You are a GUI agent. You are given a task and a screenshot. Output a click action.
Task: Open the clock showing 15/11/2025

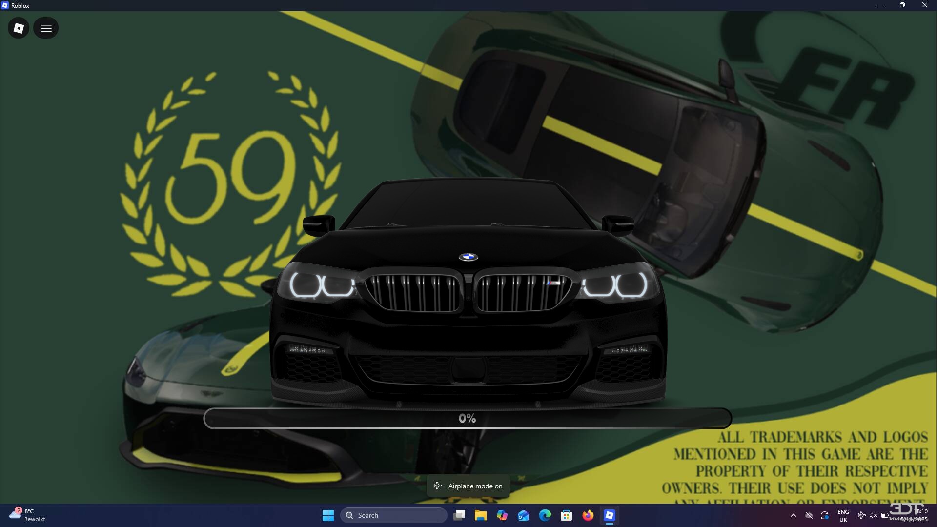(x=912, y=515)
